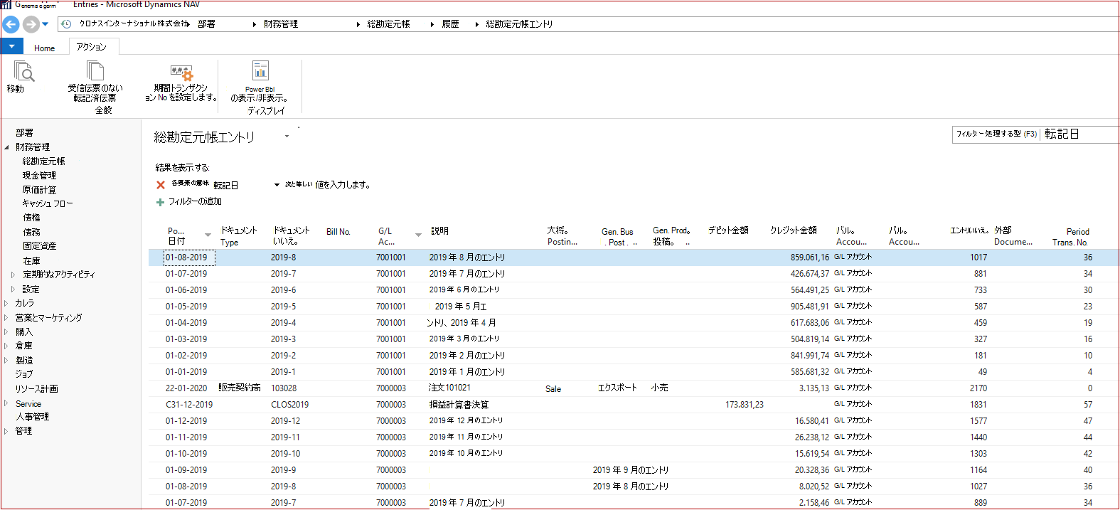Click the フィルターの追加 link
The width and height of the screenshot is (1120, 510).
[x=195, y=202]
